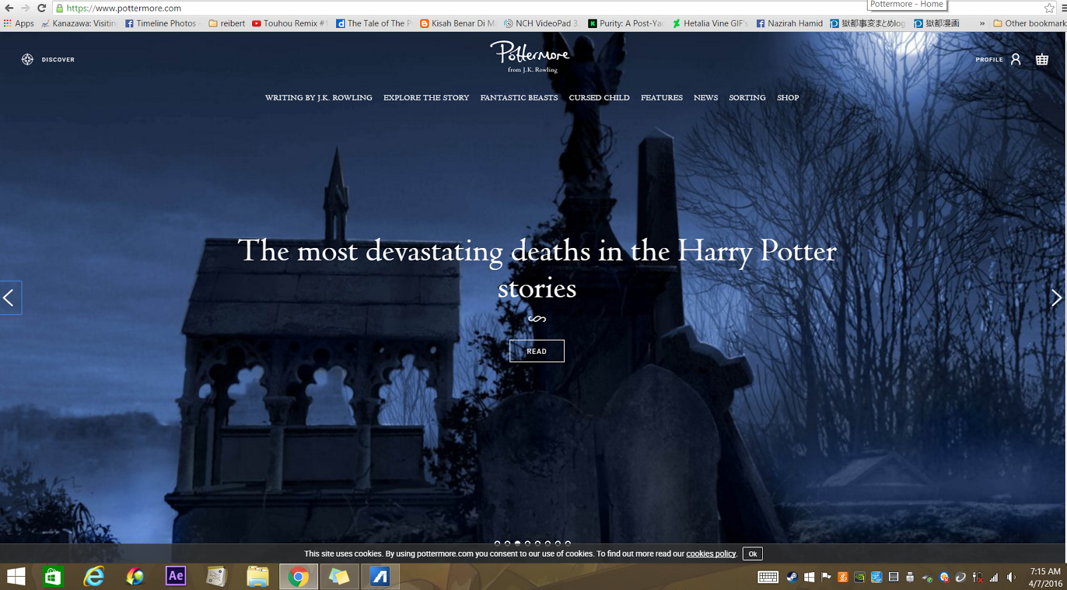Bookmark page with star icon

pos(1049,8)
